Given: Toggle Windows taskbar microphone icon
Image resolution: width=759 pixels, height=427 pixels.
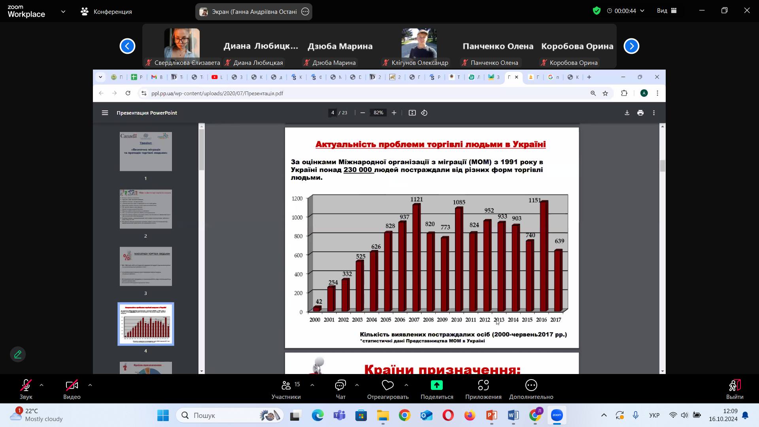Looking at the screenshot, I should click(635, 415).
